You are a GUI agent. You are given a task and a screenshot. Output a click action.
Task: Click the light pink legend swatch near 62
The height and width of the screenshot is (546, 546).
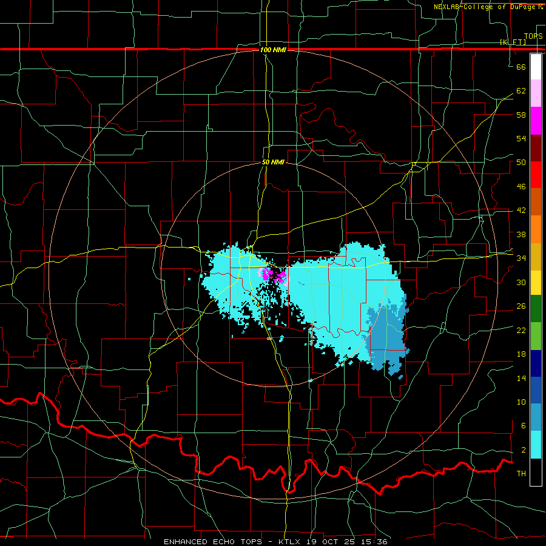536,93
